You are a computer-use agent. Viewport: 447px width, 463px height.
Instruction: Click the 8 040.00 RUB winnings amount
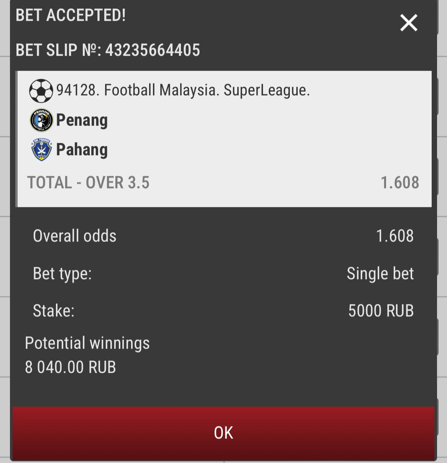point(71,367)
